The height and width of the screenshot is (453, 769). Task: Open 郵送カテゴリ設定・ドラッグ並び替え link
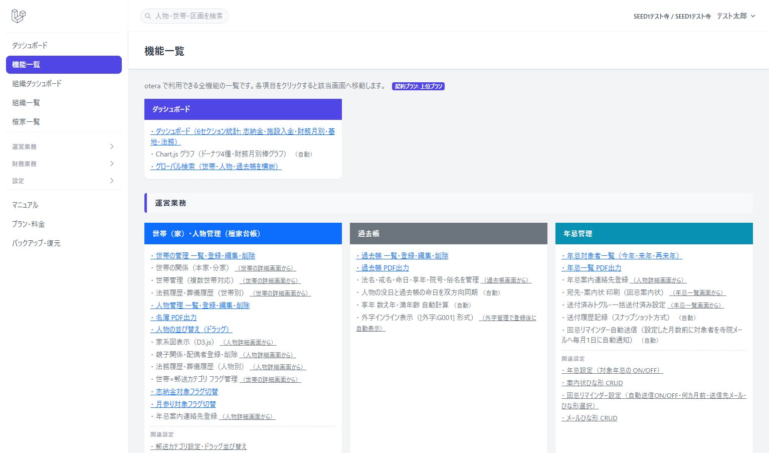[x=199, y=446]
